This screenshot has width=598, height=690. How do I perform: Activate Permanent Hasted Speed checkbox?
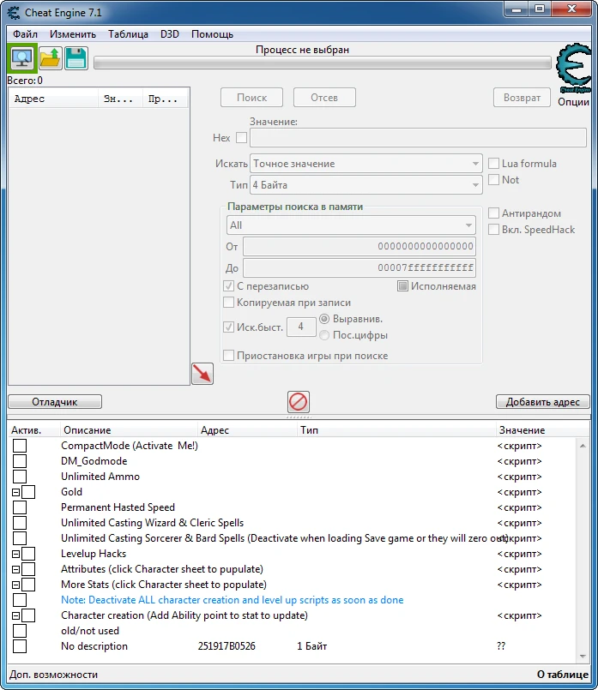[x=20, y=507]
